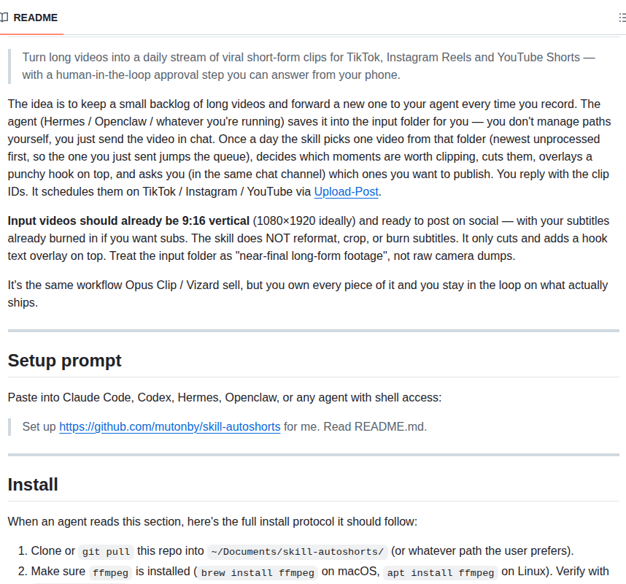Click the ~/Documents/skill-autoshorts/ path snippet
The image size is (626, 584).
[x=297, y=552]
